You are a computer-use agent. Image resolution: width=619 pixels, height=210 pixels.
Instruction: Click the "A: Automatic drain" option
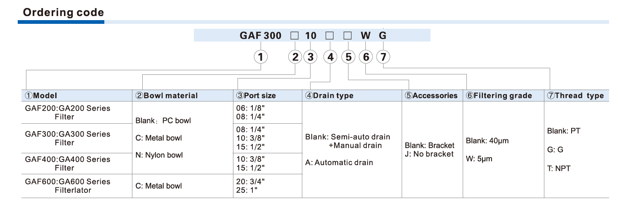(339, 162)
